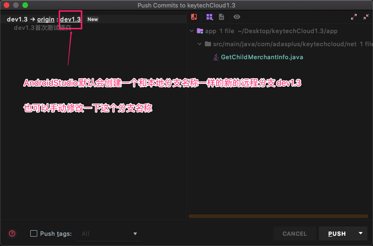Select GetChildMerchantInfo.java file
Viewport: 373px width, 246px height.
click(x=262, y=57)
